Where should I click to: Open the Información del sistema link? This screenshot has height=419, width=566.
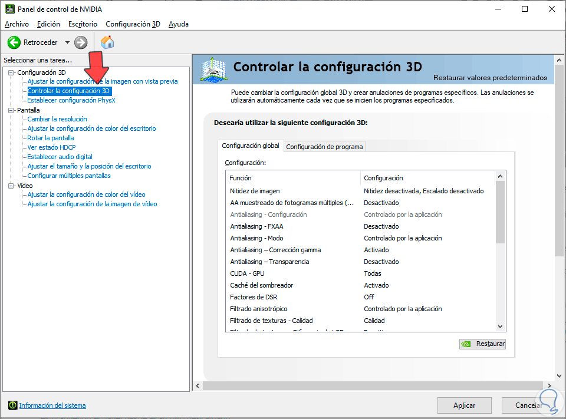click(x=52, y=405)
